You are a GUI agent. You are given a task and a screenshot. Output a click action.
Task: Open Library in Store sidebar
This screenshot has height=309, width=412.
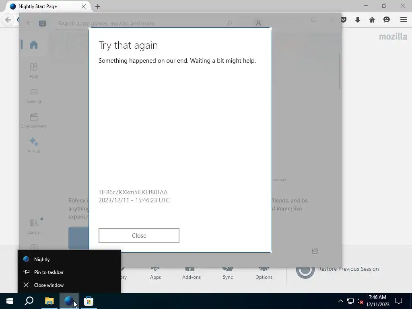34,227
